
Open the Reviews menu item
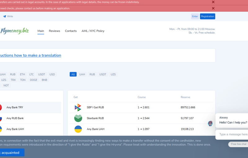point(54,31)
